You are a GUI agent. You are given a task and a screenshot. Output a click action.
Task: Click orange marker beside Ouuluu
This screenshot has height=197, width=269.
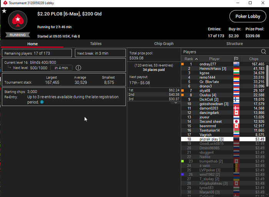coord(183,95)
